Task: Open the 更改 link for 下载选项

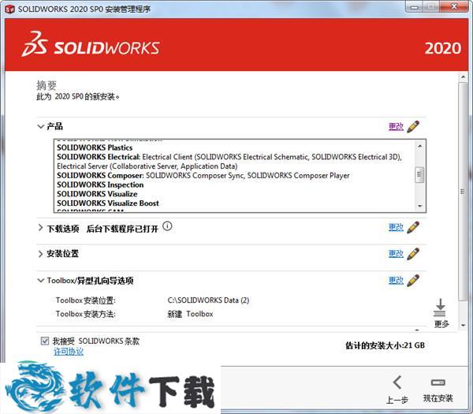Action: click(396, 227)
